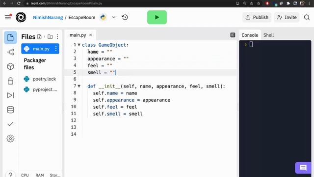
Task: Open search in the header
Action: click(x=307, y=17)
